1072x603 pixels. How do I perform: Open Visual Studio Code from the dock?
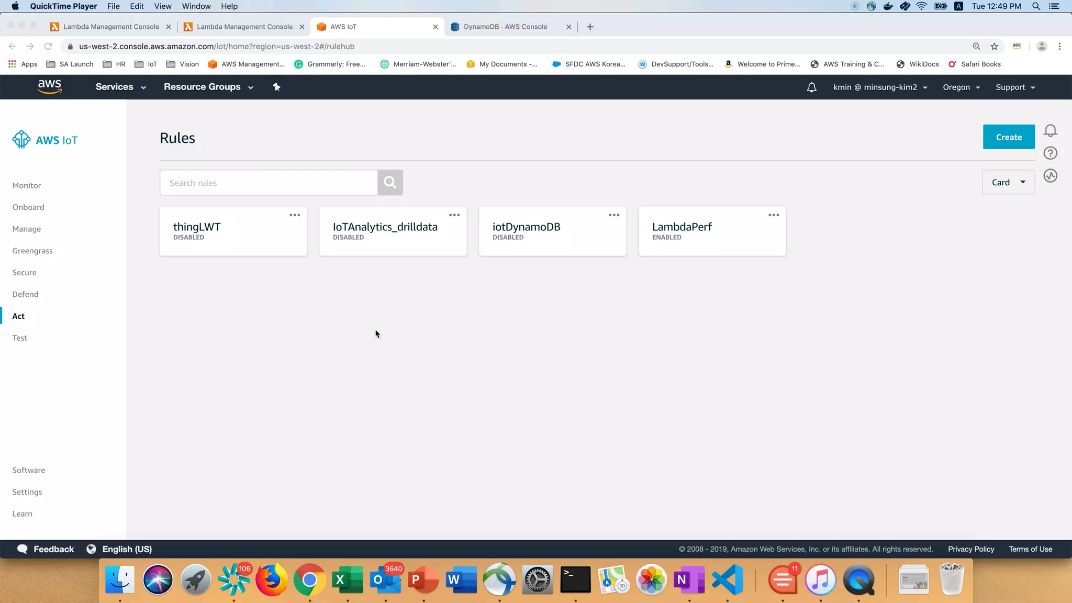pyautogui.click(x=728, y=579)
